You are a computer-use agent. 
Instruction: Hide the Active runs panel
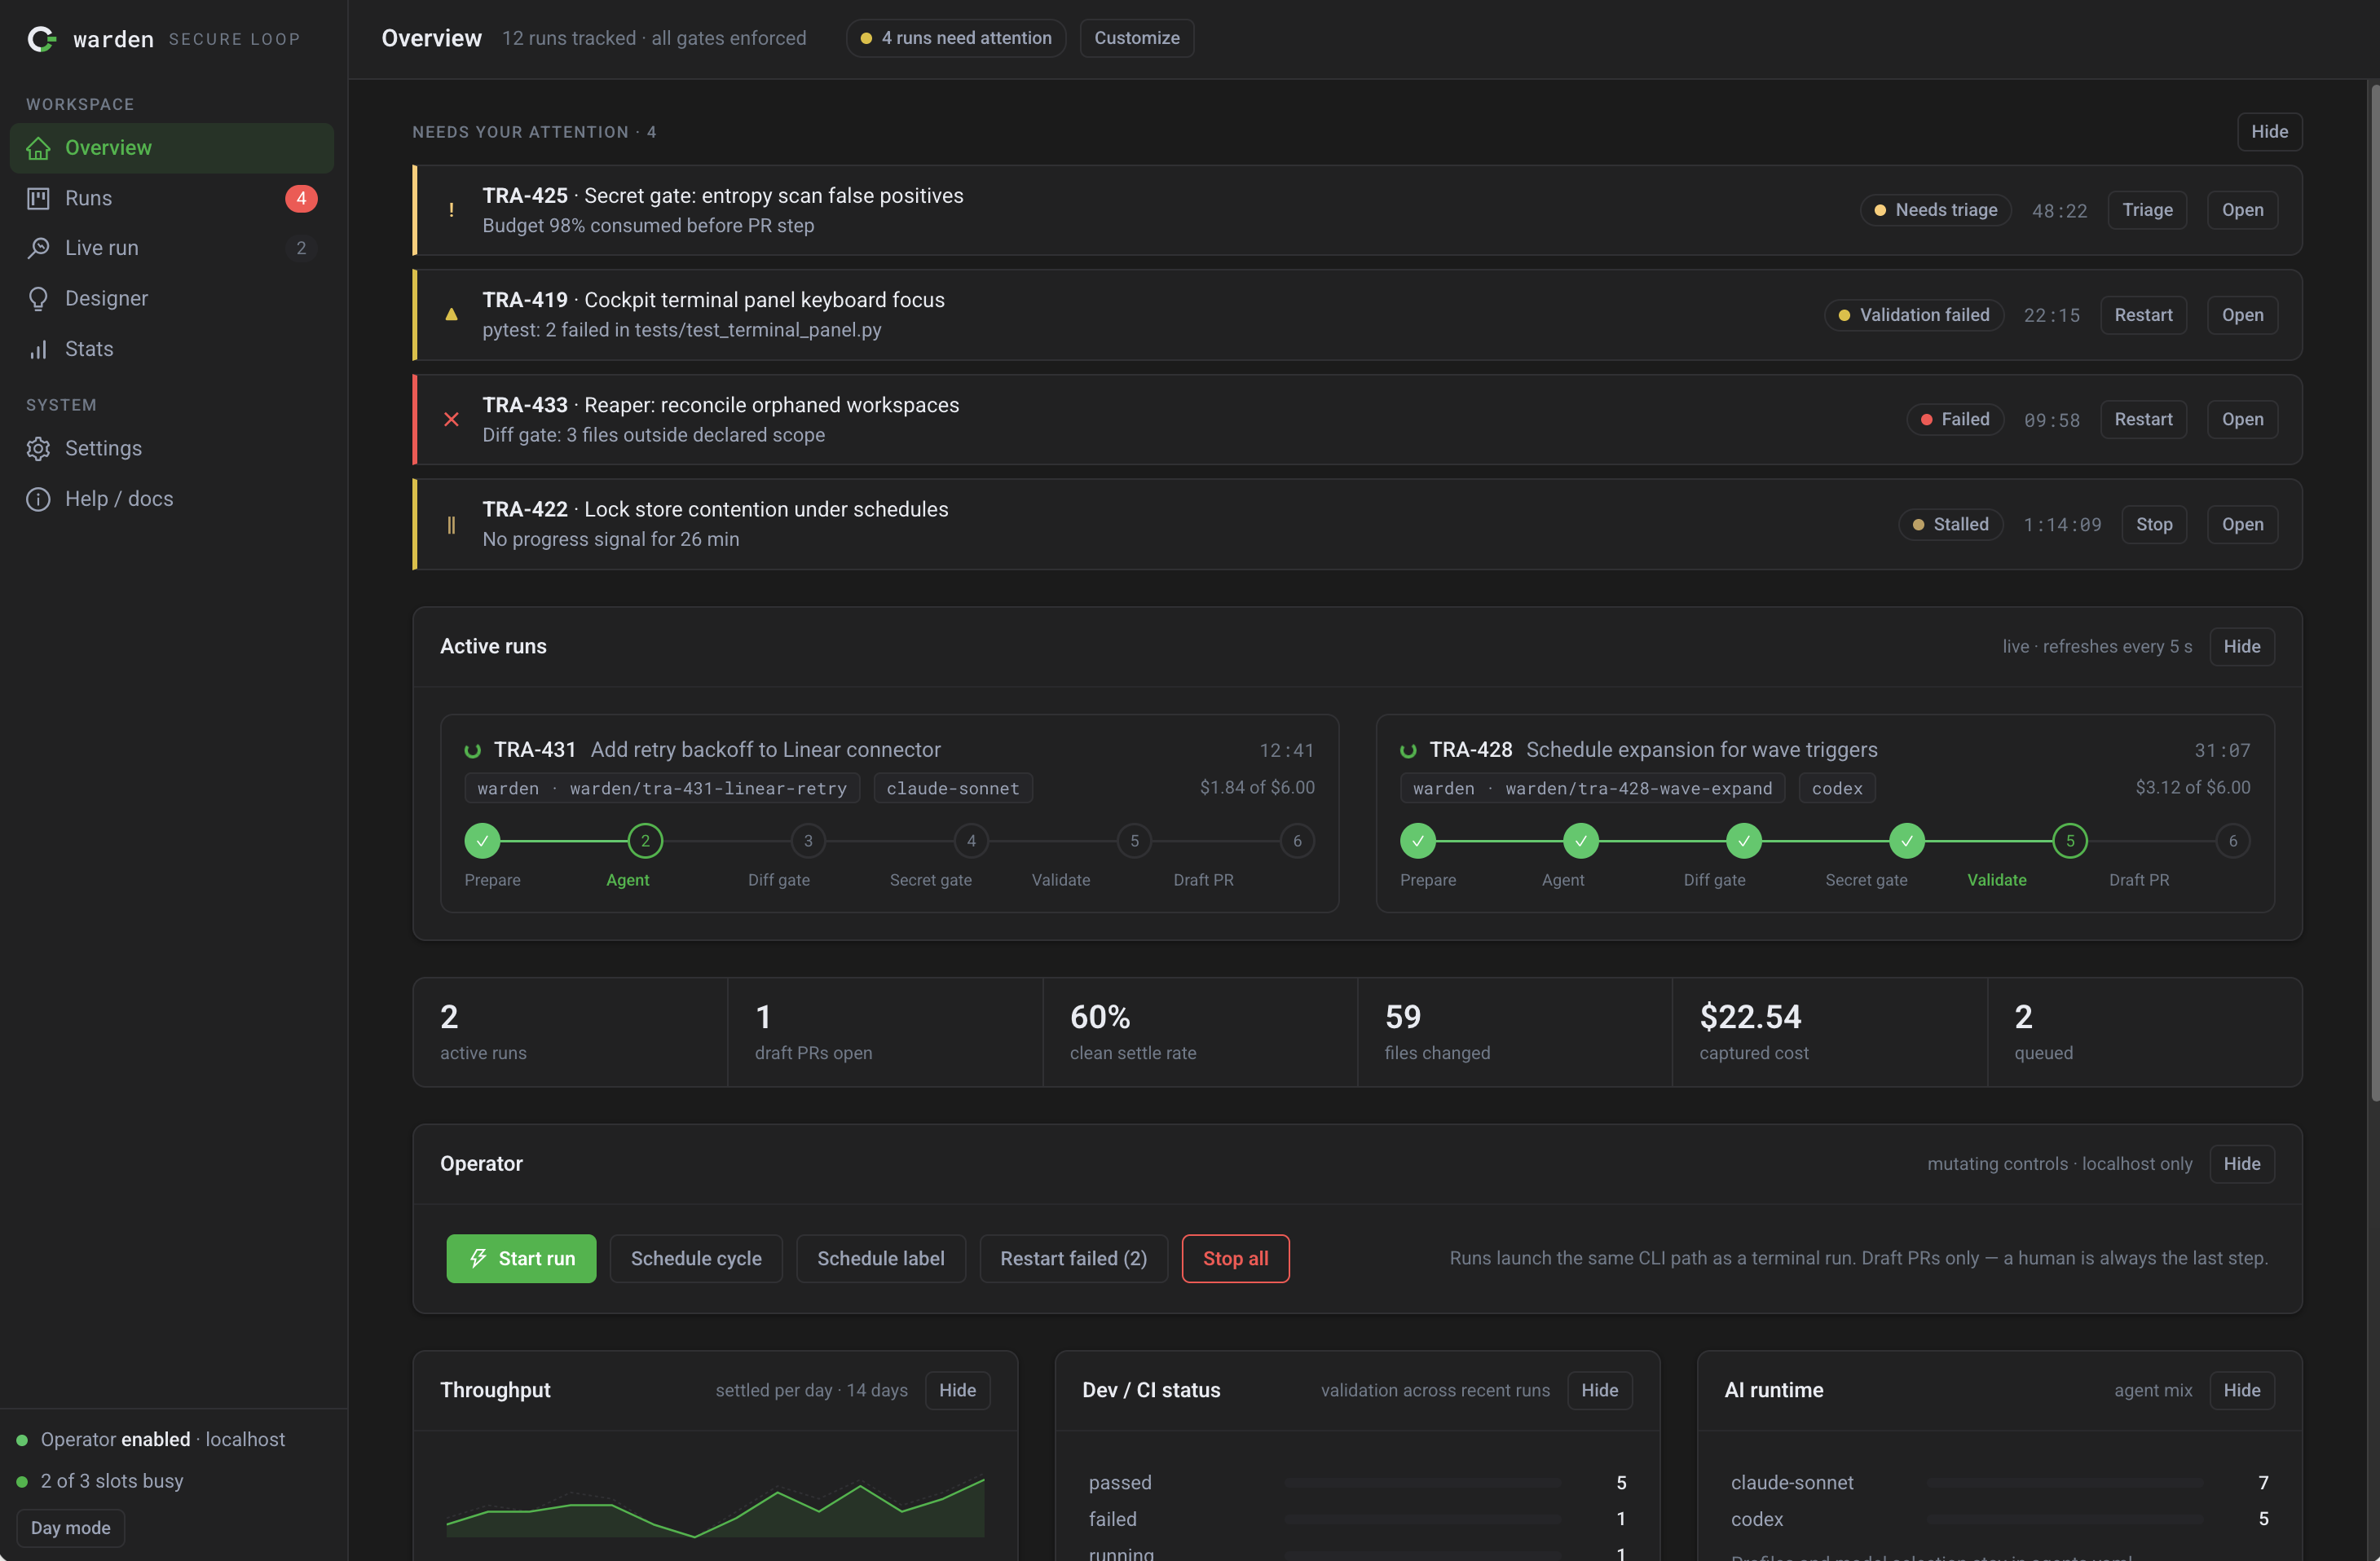click(2241, 647)
